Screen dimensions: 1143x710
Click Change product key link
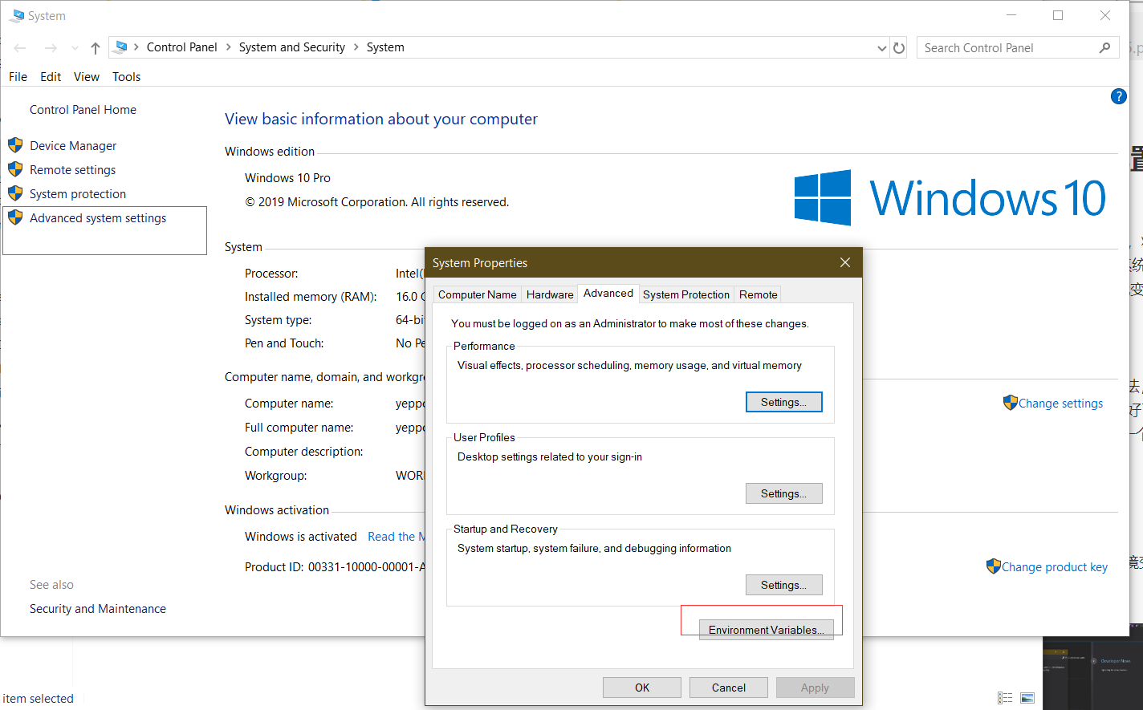[1054, 567]
